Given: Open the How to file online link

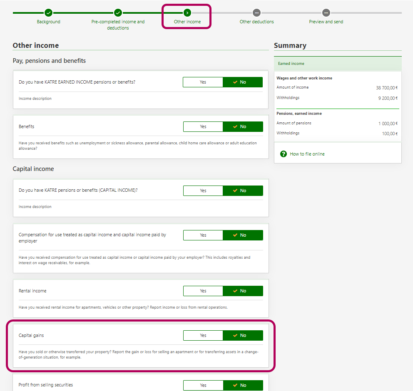Looking at the screenshot, I should (307, 154).
